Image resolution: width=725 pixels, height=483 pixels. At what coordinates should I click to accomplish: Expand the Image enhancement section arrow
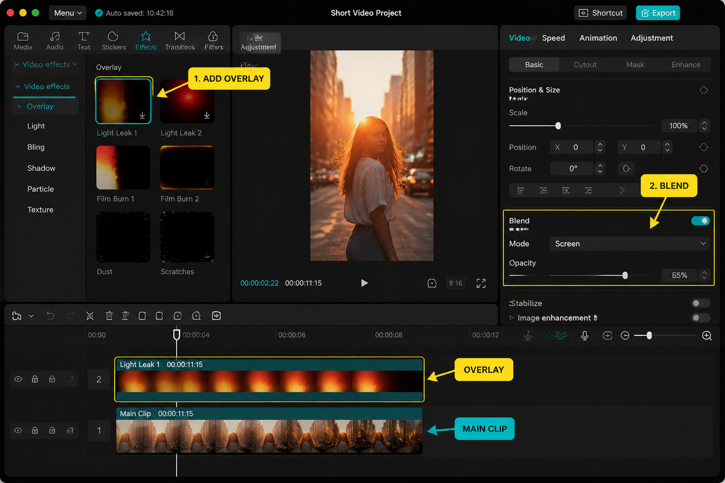point(512,318)
